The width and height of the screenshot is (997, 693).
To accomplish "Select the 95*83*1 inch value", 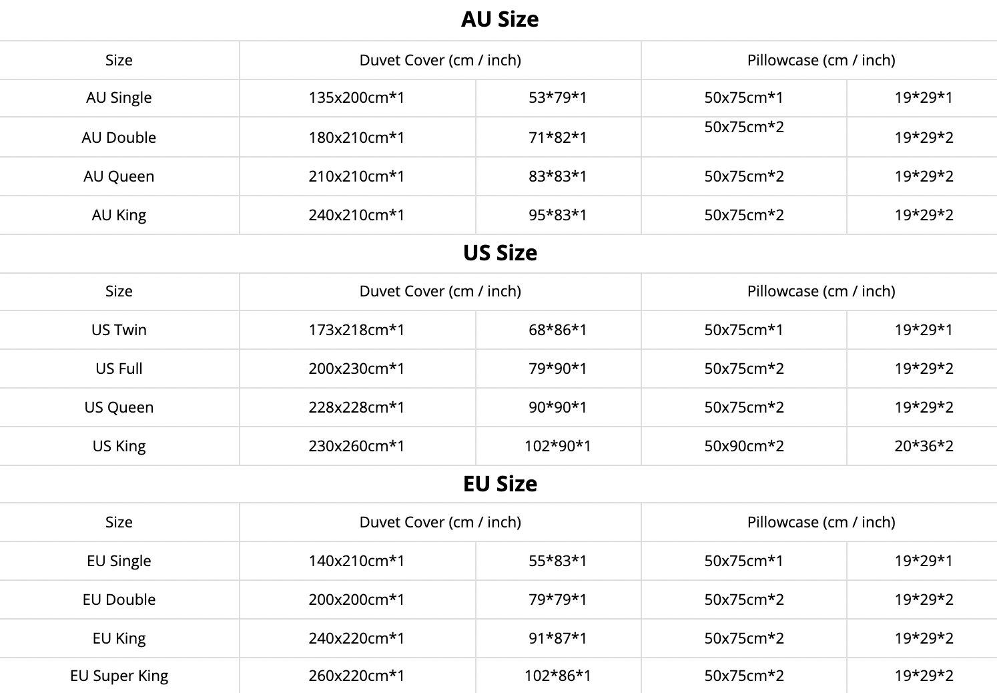I will coord(557,215).
